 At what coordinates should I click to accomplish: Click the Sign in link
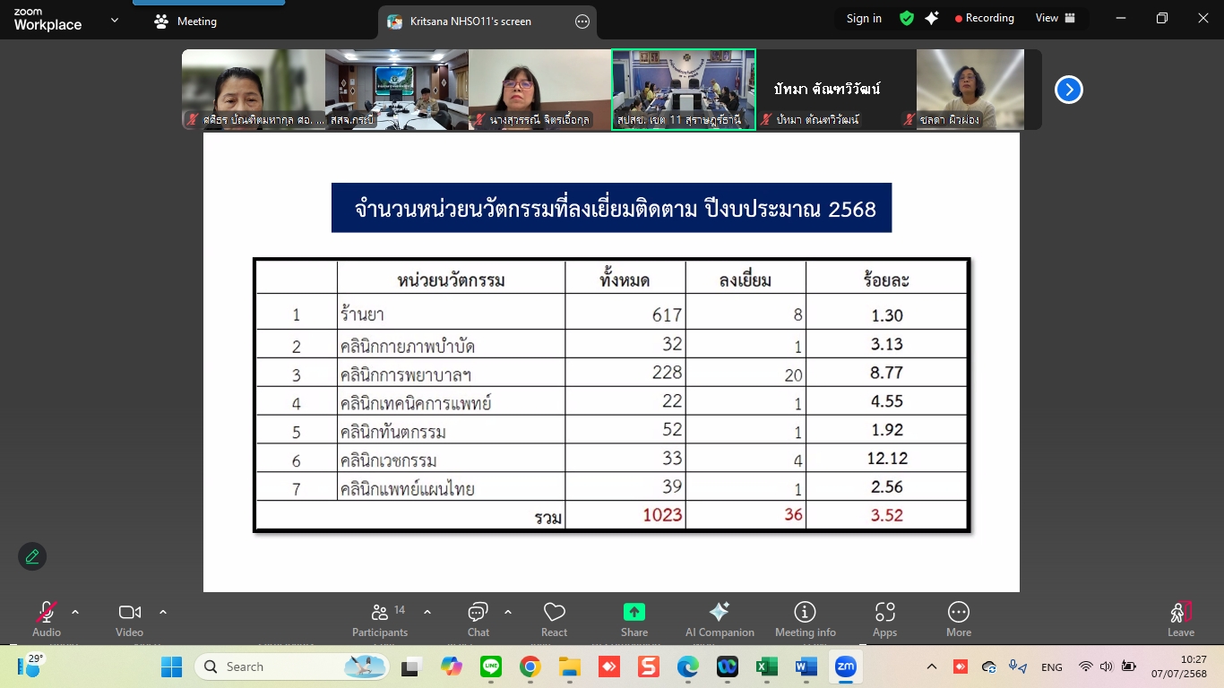(x=864, y=18)
